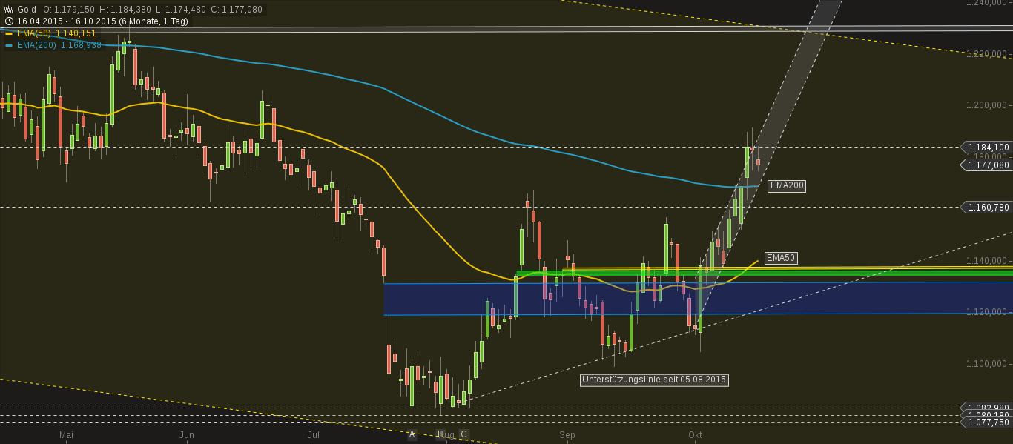
Task: Click the A marker on the time axis
Action: [x=412, y=436]
